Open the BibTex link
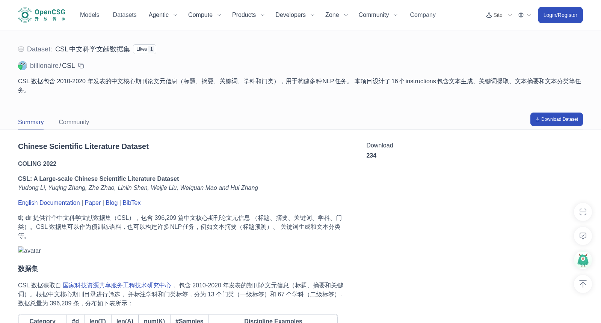 pyautogui.click(x=131, y=203)
